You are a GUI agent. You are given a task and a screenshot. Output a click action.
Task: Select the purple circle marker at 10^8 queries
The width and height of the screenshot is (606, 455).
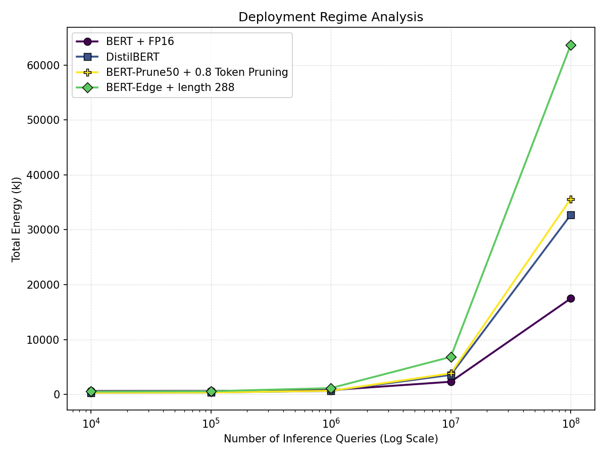pyautogui.click(x=570, y=298)
